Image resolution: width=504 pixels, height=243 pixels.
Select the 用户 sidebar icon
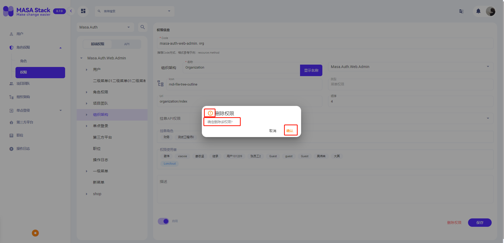click(x=11, y=34)
